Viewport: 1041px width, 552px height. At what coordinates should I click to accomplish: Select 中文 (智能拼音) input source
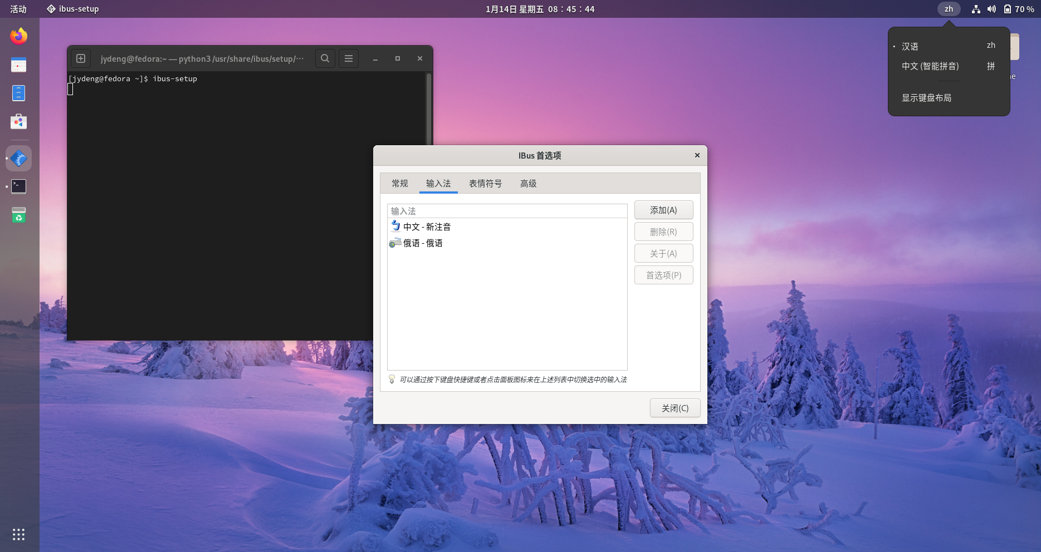pyautogui.click(x=930, y=66)
